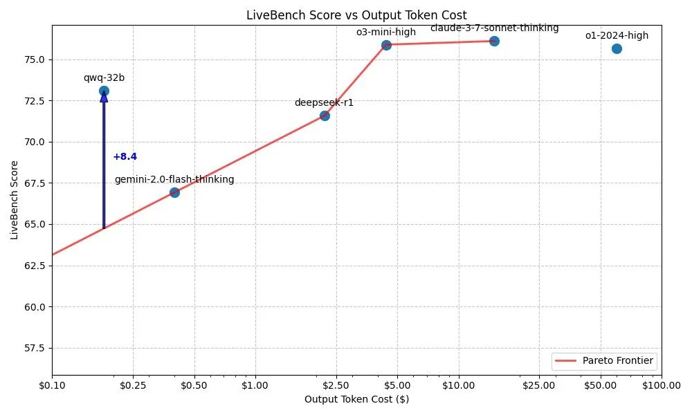Click the '$100.00' x-axis tick label

click(x=662, y=385)
